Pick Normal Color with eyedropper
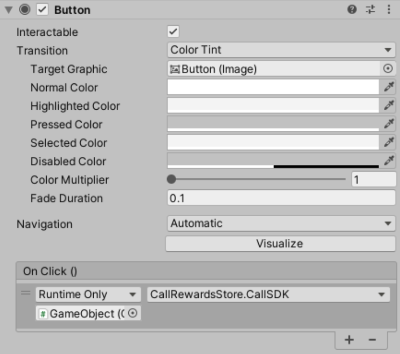 pyautogui.click(x=389, y=87)
